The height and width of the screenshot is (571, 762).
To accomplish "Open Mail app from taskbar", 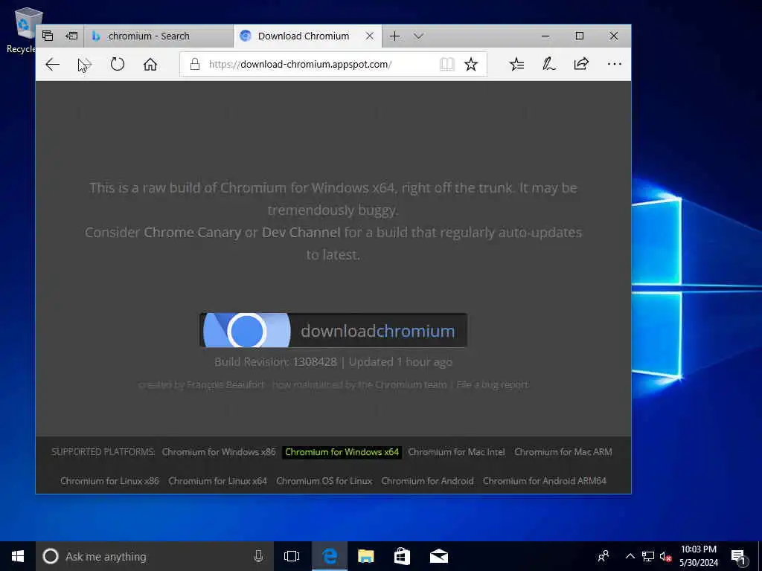I will 439,556.
